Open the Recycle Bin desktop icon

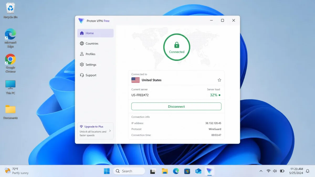point(10,11)
